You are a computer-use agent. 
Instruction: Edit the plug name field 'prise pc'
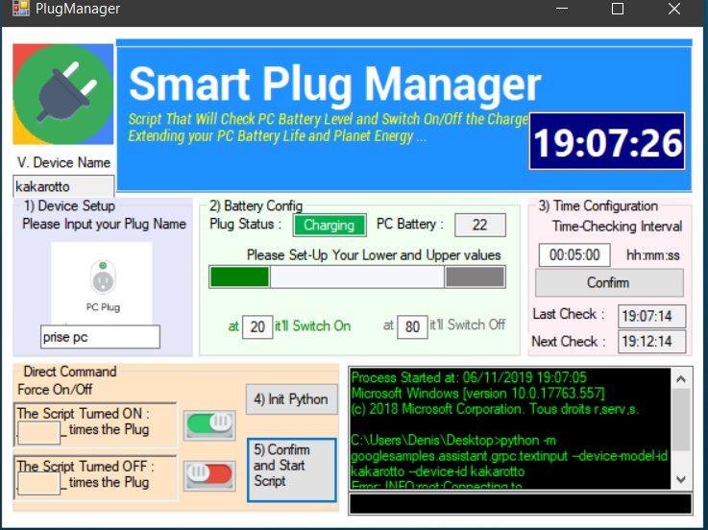click(x=100, y=337)
